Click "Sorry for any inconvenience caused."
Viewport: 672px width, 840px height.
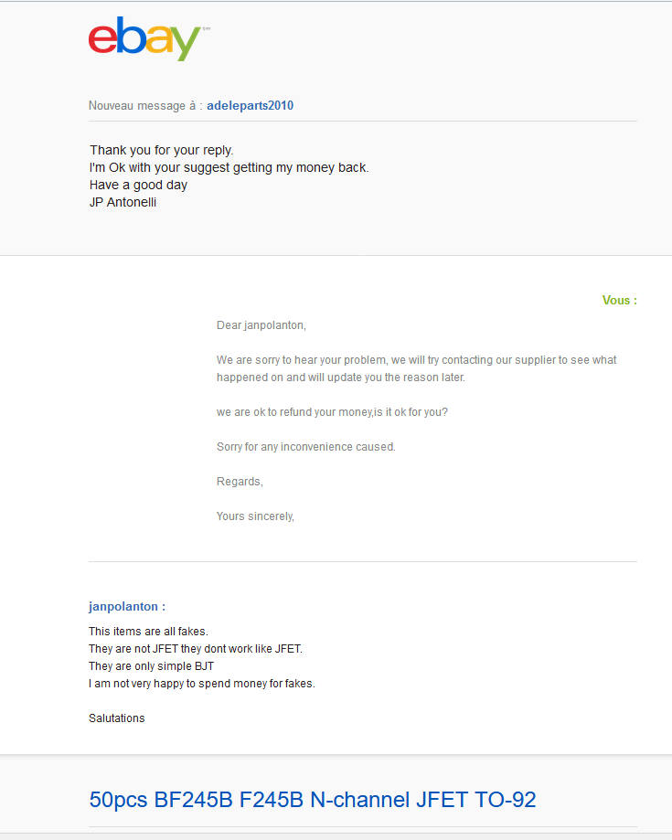(305, 447)
